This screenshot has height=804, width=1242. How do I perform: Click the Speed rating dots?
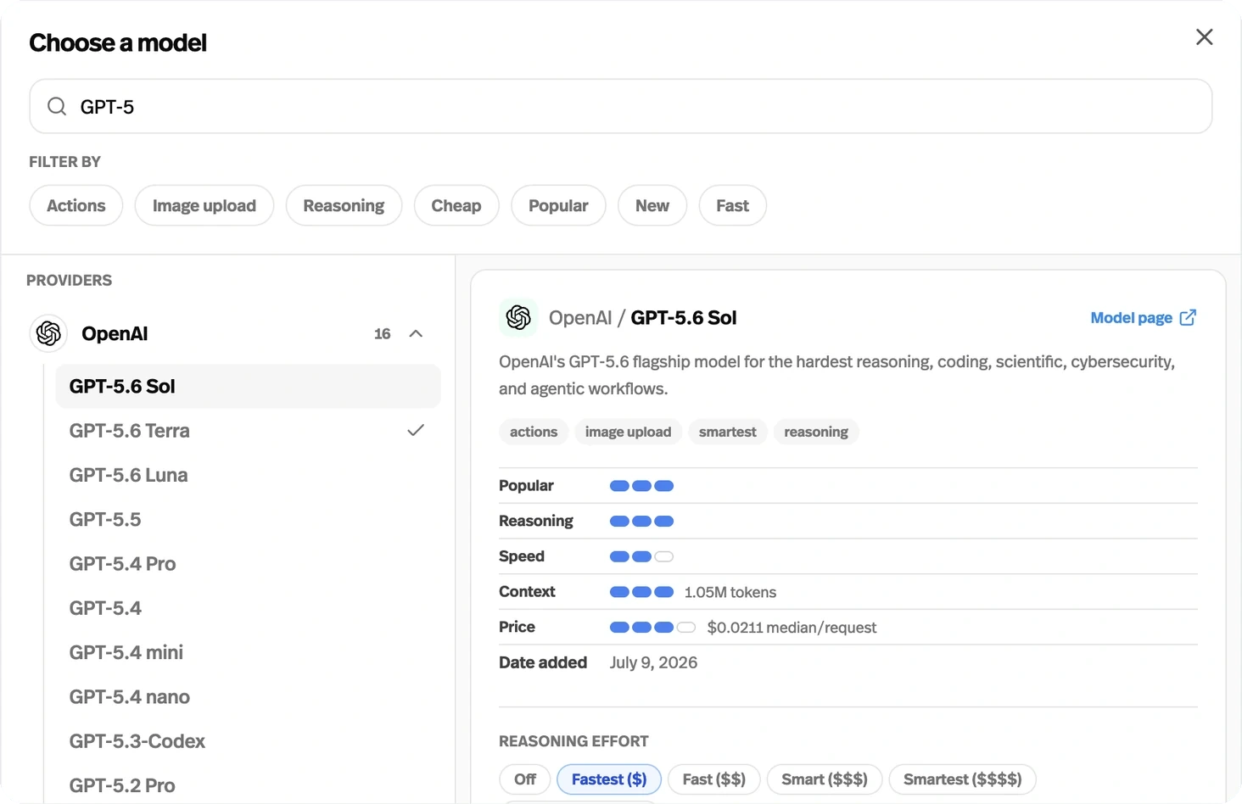(x=642, y=556)
